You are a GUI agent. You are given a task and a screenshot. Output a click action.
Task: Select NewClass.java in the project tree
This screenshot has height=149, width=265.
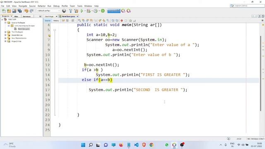click(x=24, y=29)
